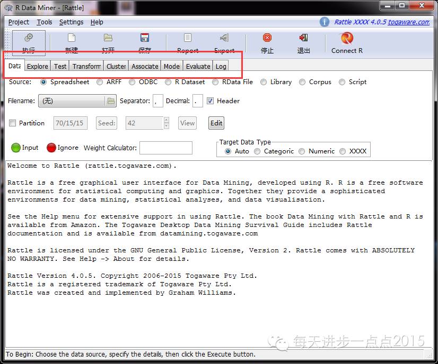Open the Settings menu

[x=71, y=22]
